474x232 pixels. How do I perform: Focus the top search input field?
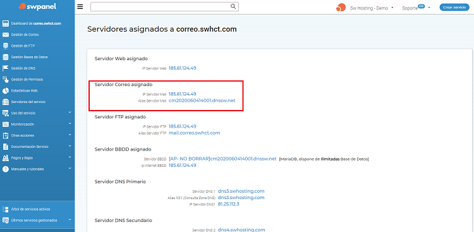pyautogui.click(x=164, y=7)
